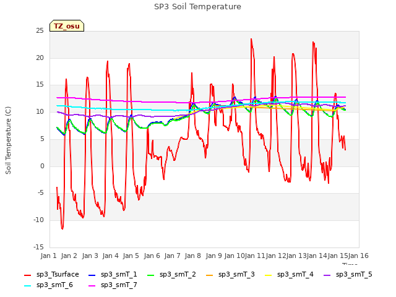Viewport: 396px width, 297px height.
Task: Click the 20 y-axis tick label
Action: 40,58
